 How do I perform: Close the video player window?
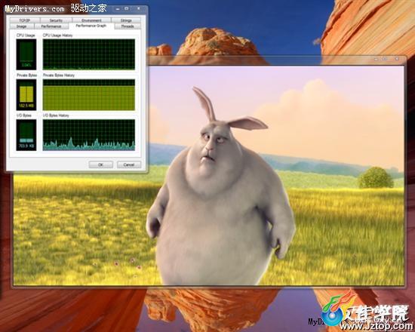point(397,59)
